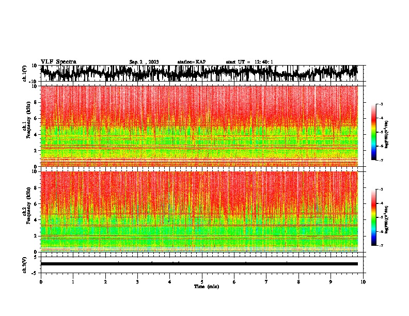Click time axis tick label "4" minutes

[170, 282]
